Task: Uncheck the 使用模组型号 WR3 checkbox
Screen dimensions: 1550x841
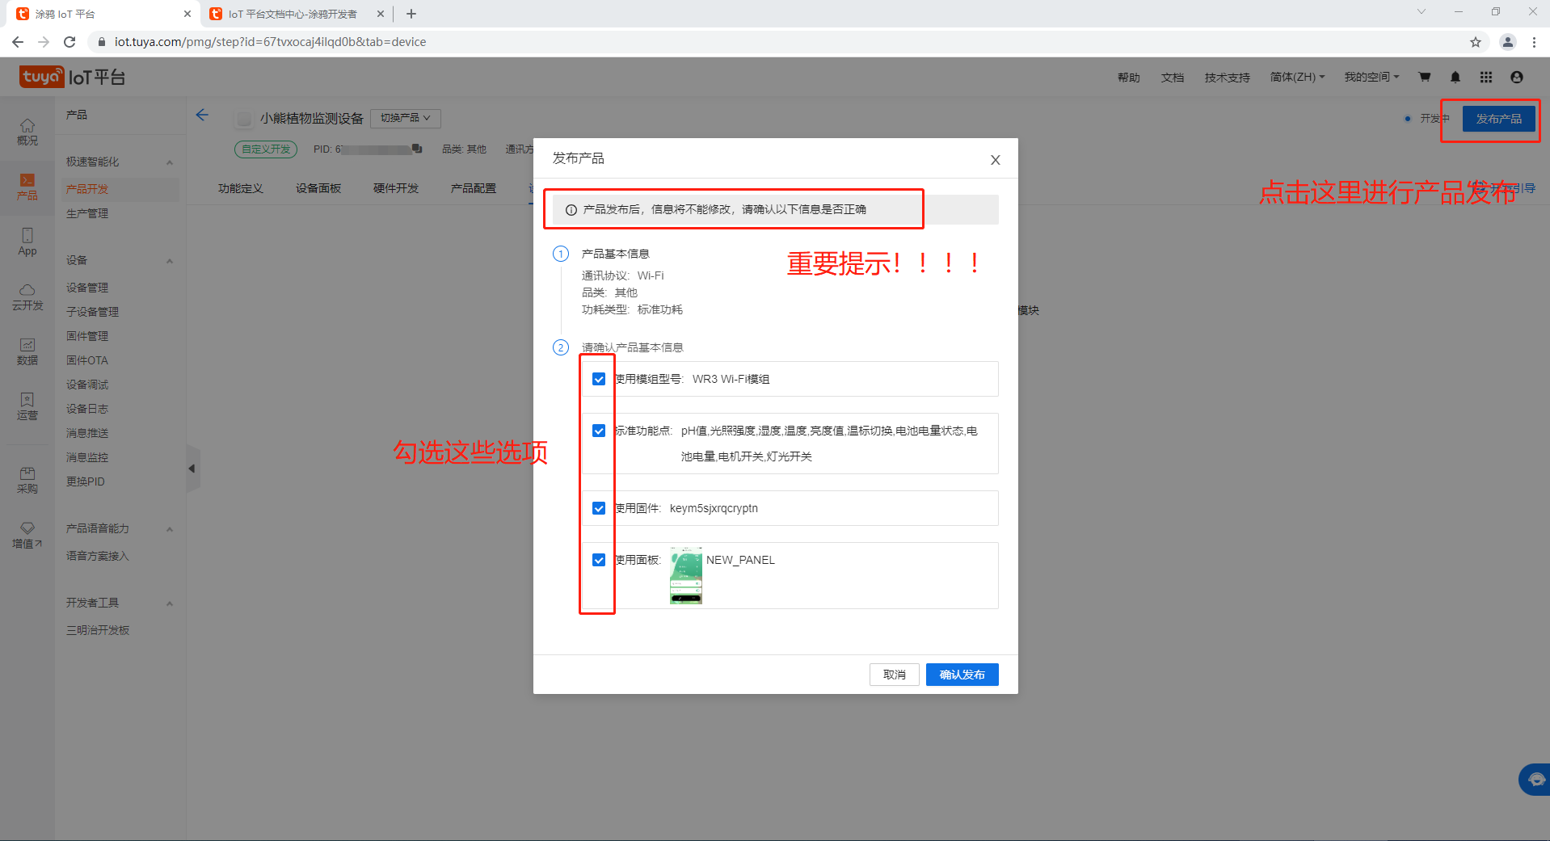Action: [599, 379]
